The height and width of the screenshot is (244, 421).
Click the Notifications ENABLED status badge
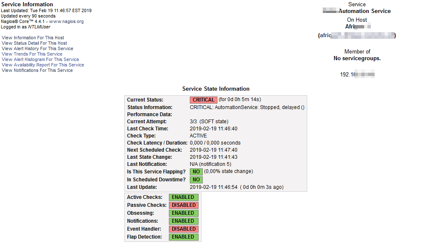coord(183,221)
